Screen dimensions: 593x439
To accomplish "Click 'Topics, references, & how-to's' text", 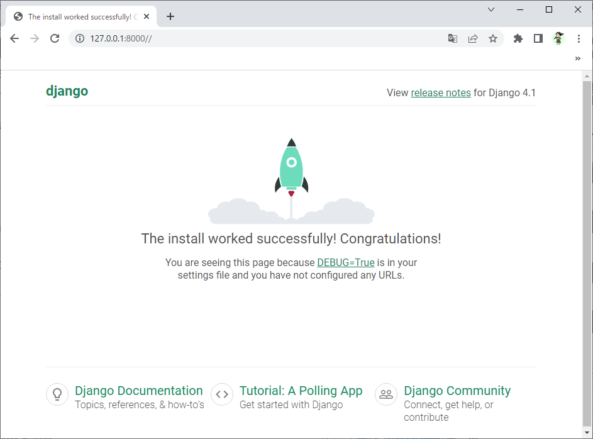I will 140,404.
